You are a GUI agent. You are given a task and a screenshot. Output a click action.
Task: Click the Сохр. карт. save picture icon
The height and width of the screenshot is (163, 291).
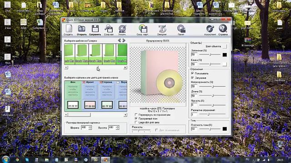(142, 30)
